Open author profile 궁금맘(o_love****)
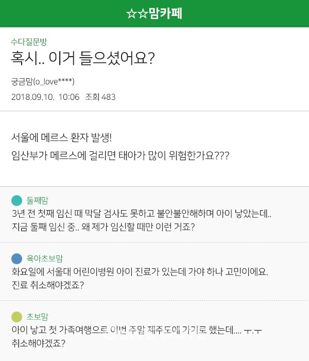 click(43, 81)
